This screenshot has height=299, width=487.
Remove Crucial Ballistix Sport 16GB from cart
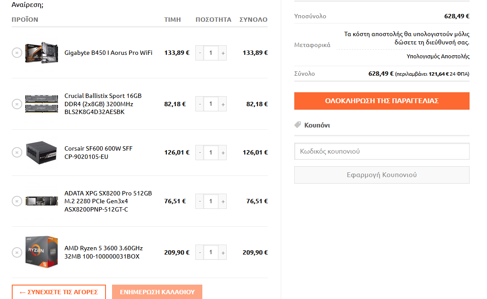[x=17, y=104]
